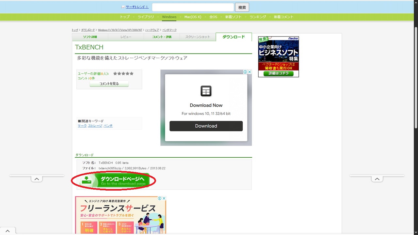Image resolution: width=418 pixels, height=235 pixels.
Task: Open 新着コメント in navigation bar
Action: point(284,17)
